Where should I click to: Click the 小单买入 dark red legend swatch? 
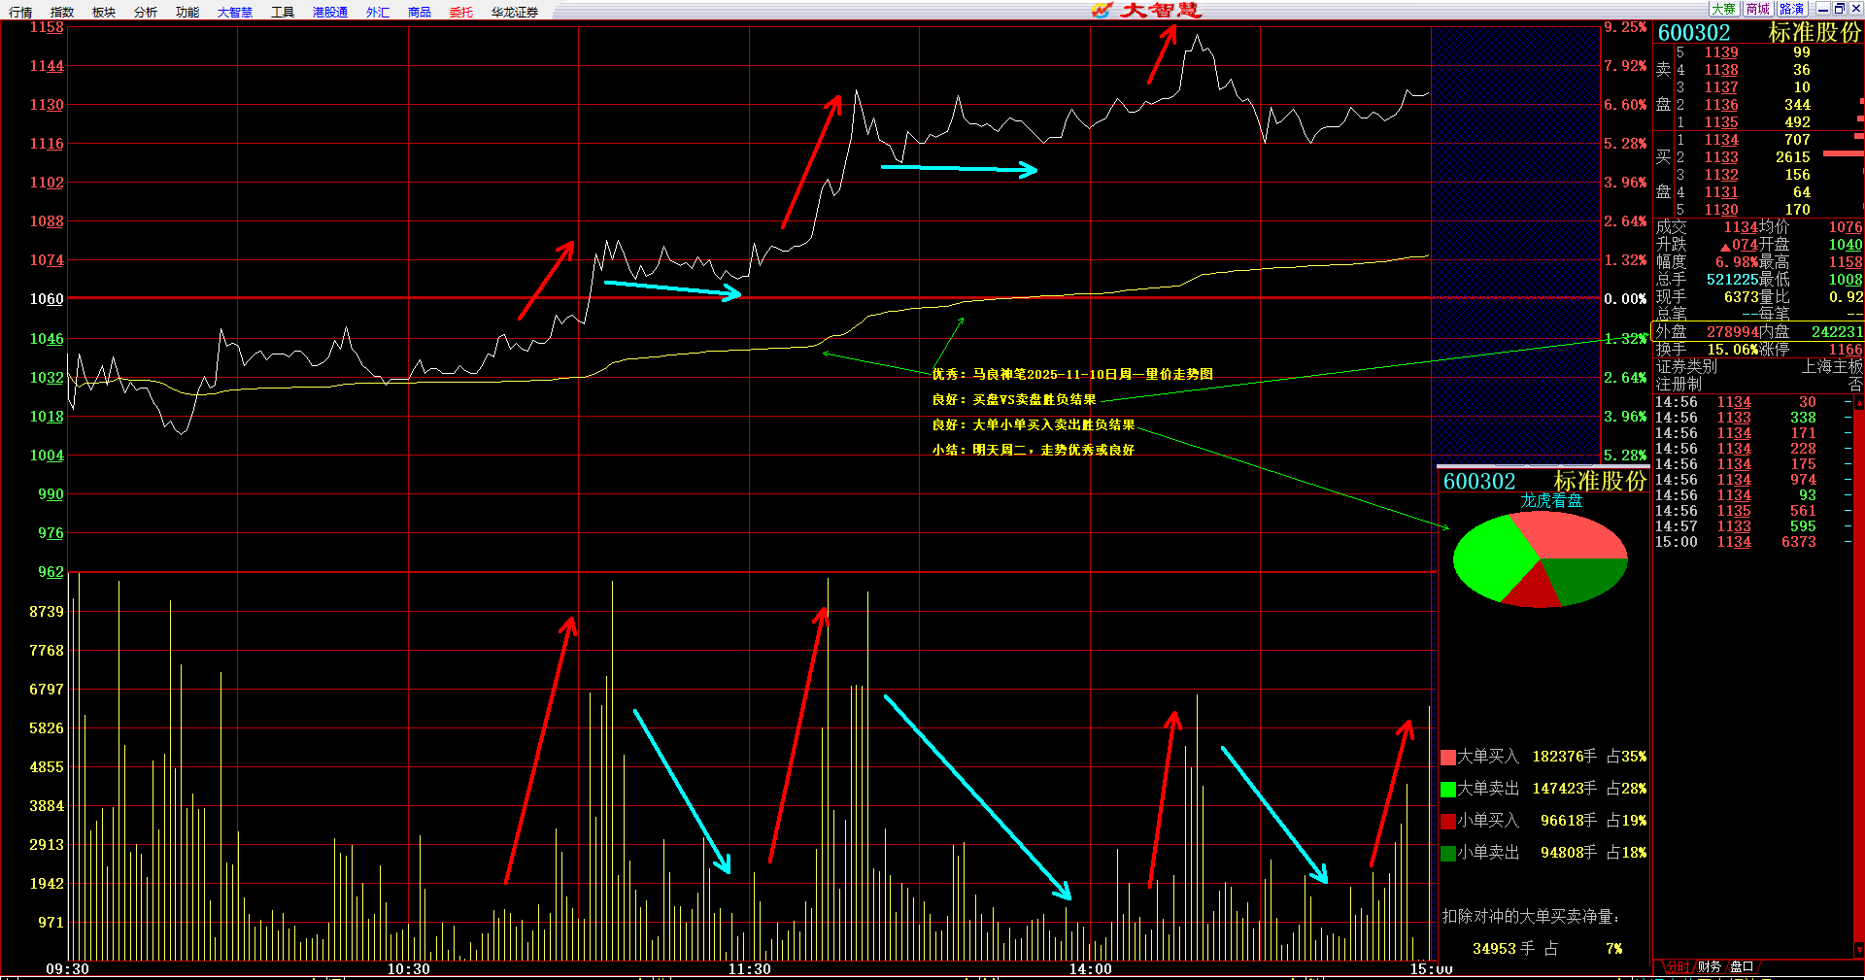[x=1448, y=821]
